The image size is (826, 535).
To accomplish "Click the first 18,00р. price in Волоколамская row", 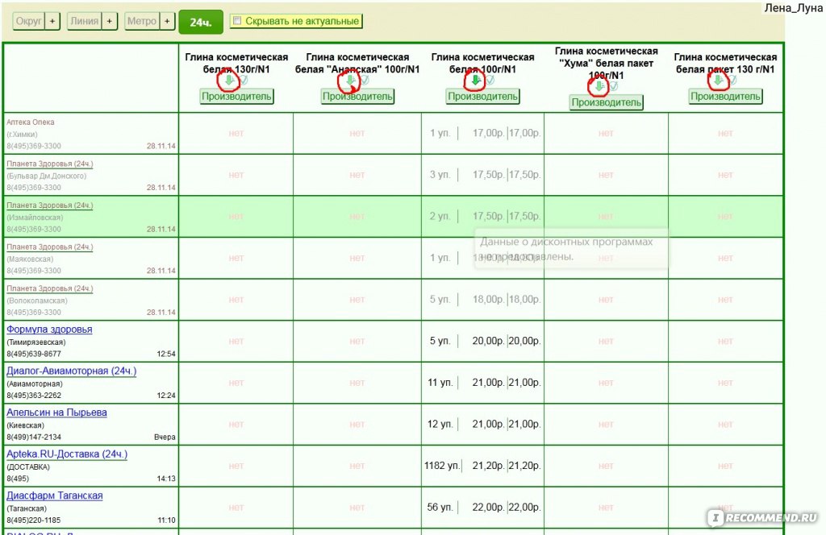I will 488,300.
